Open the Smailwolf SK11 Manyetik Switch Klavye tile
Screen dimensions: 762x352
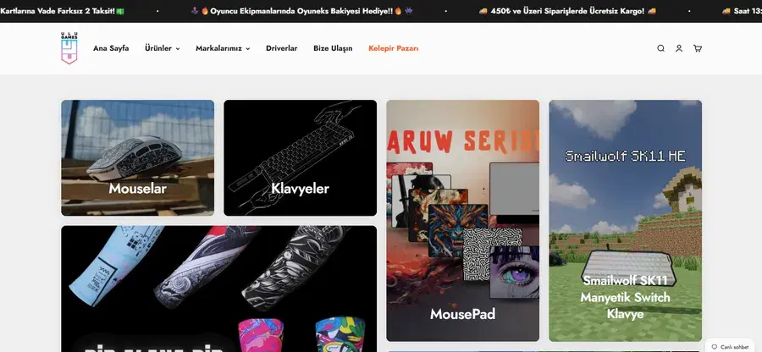pos(625,221)
